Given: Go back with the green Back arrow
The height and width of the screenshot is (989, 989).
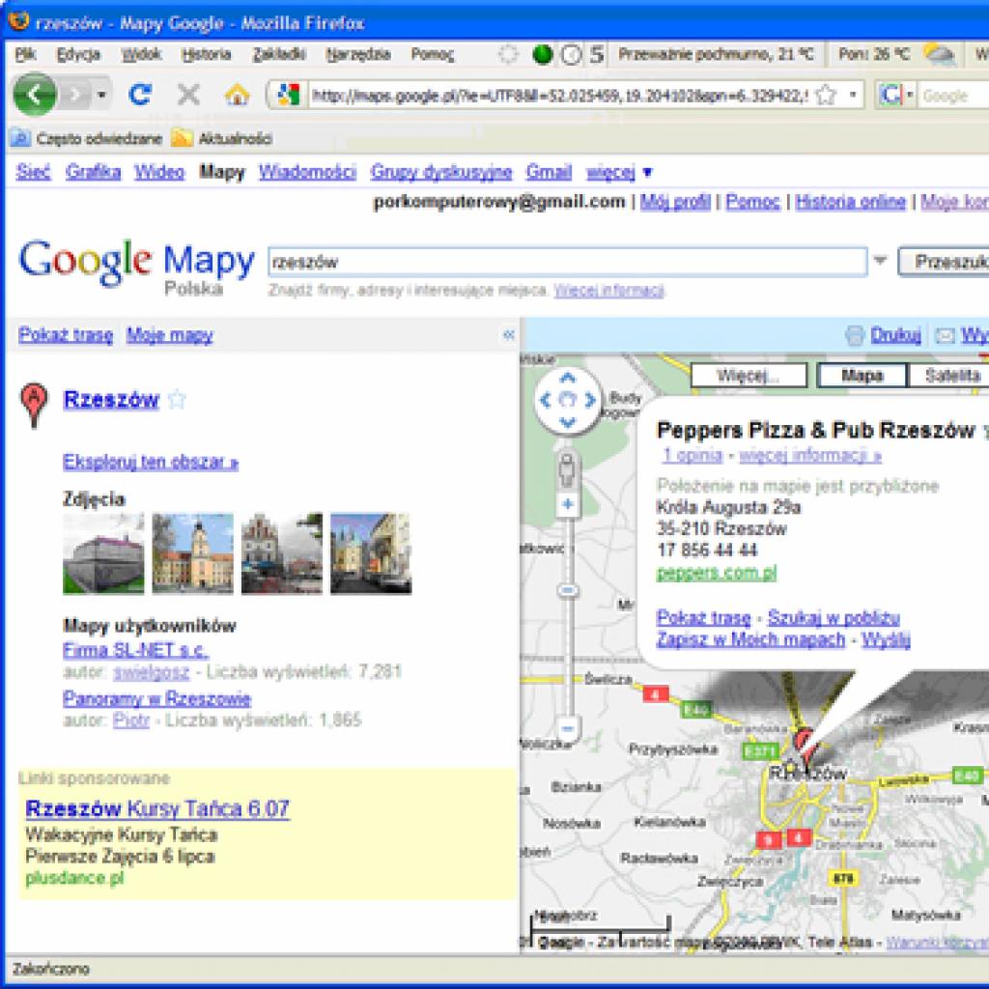Looking at the screenshot, I should coord(35,95).
